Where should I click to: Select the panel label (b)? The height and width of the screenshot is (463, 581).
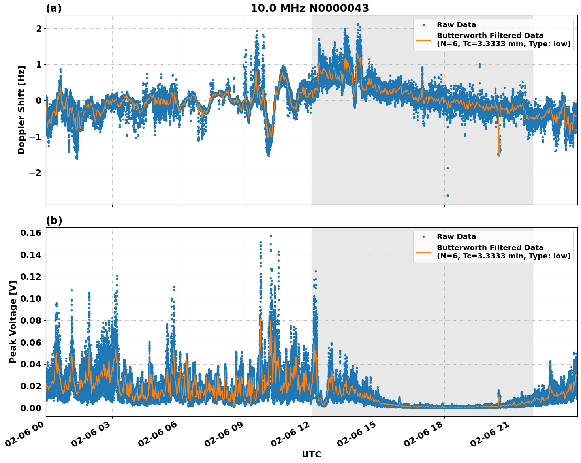tap(54, 220)
